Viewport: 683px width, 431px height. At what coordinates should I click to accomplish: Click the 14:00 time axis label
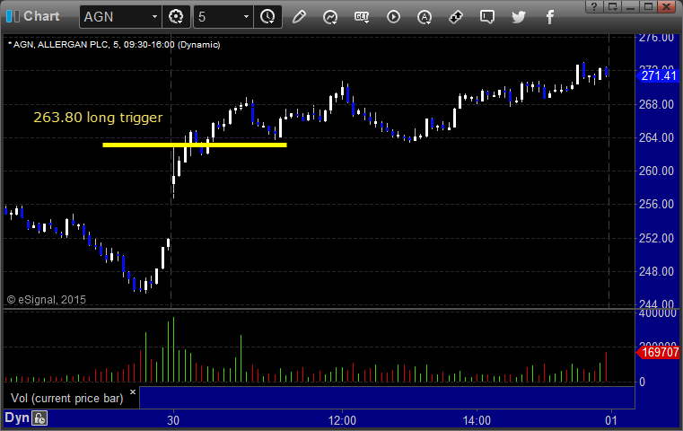coord(477,420)
